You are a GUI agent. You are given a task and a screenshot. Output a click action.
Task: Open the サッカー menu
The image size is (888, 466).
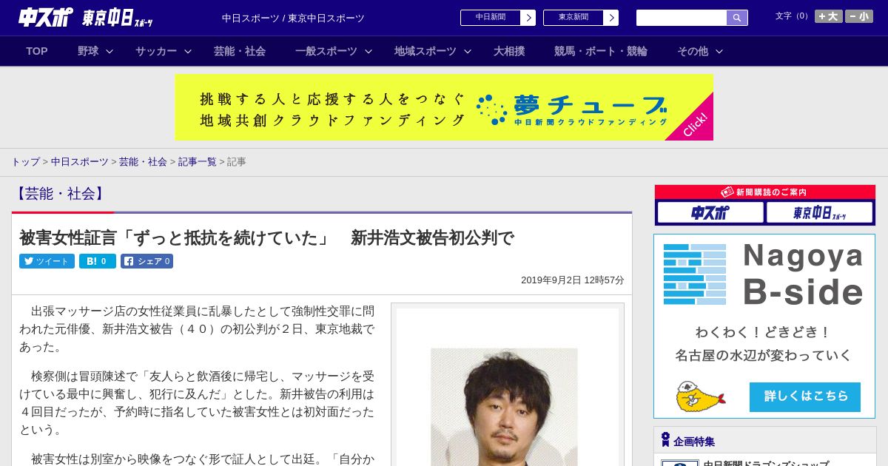(156, 51)
